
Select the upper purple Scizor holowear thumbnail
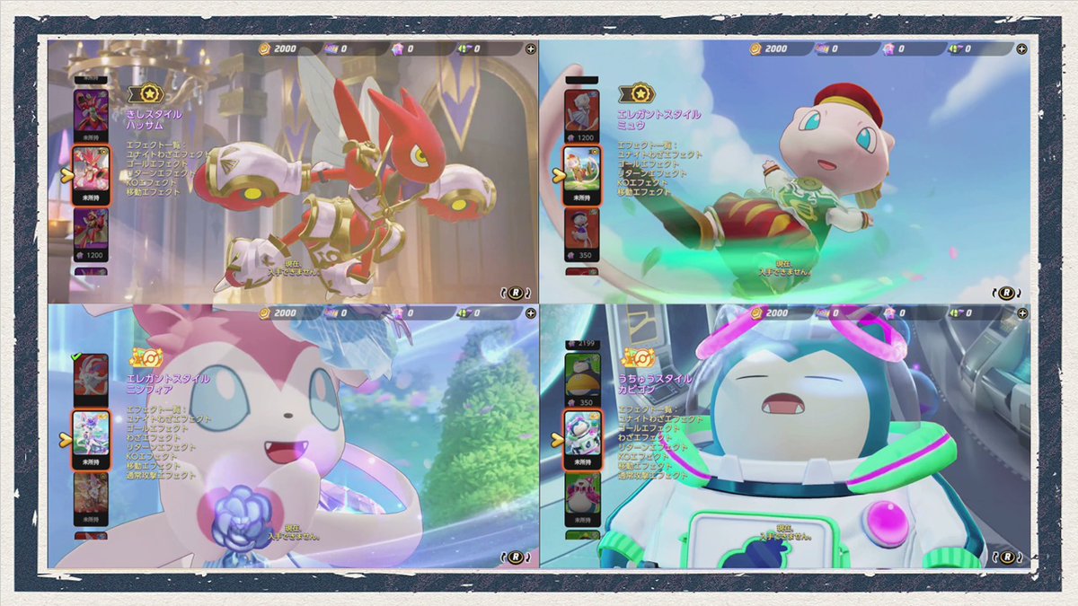click(91, 116)
